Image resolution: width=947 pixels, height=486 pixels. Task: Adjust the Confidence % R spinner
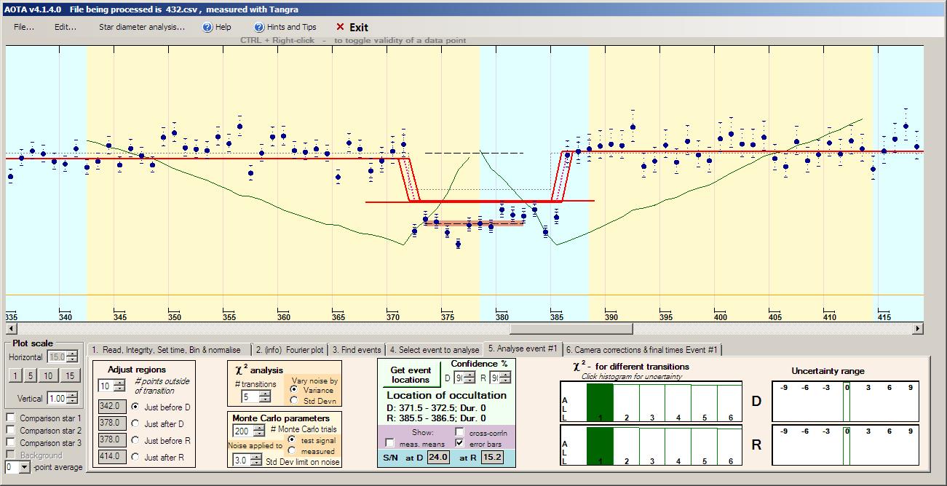499,377
